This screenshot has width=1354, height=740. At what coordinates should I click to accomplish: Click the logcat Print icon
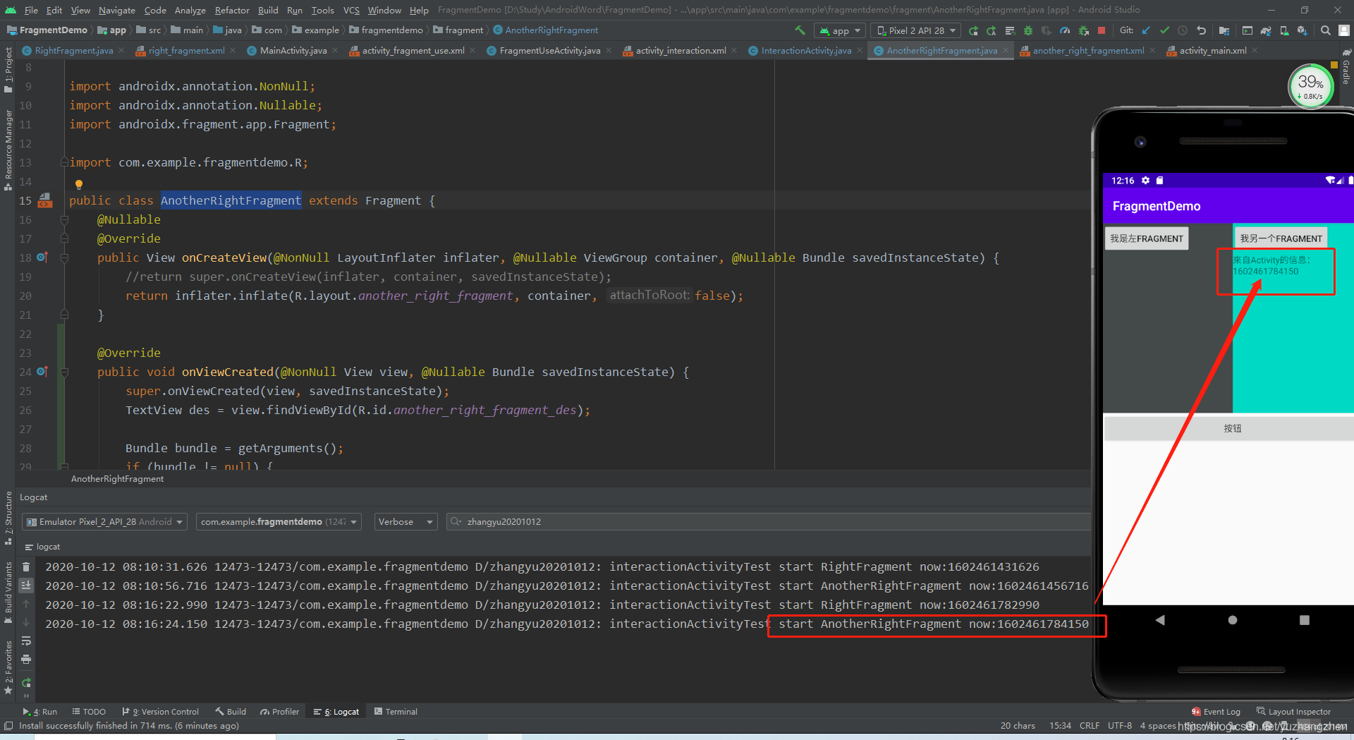pyautogui.click(x=26, y=660)
